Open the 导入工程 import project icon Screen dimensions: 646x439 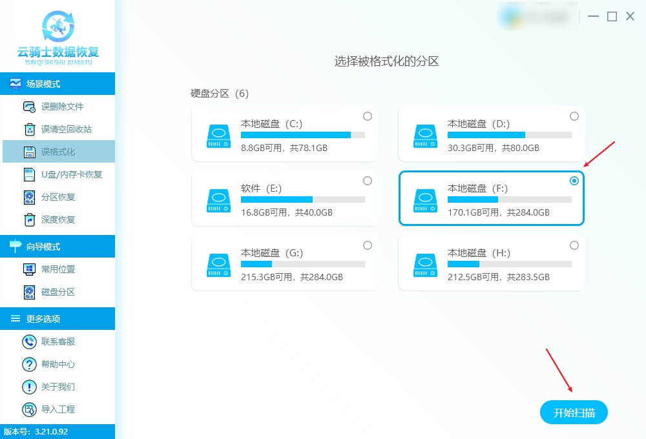[29, 409]
